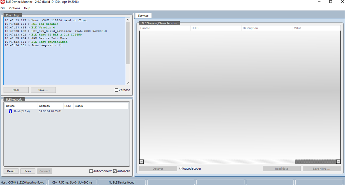This screenshot has height=185, width=345.
Task: Sort by the UUID column header
Action: click(x=216, y=28)
